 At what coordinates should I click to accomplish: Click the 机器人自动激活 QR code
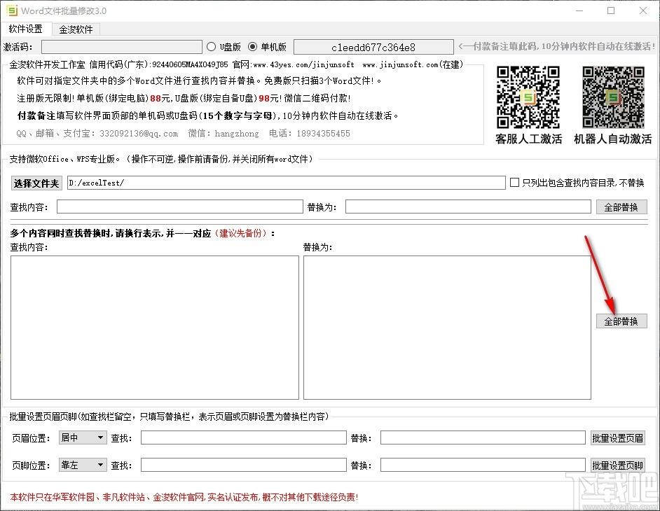coord(613,97)
